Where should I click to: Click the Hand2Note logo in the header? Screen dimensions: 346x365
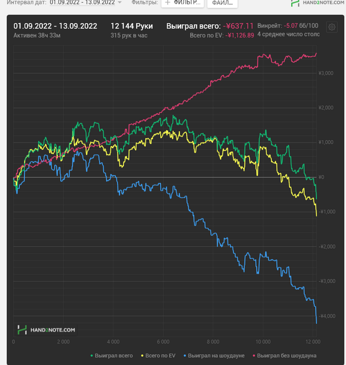[317, 3]
